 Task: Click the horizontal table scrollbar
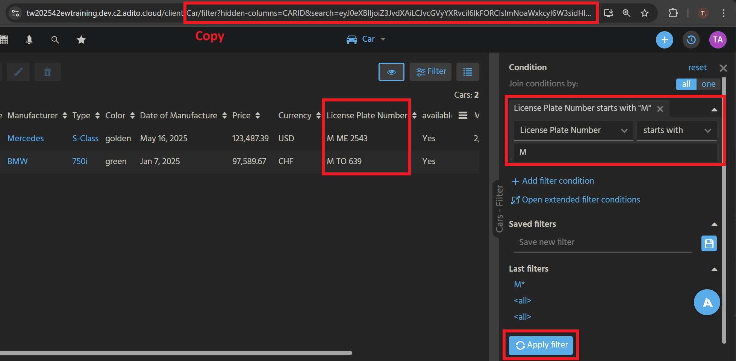click(x=176, y=353)
